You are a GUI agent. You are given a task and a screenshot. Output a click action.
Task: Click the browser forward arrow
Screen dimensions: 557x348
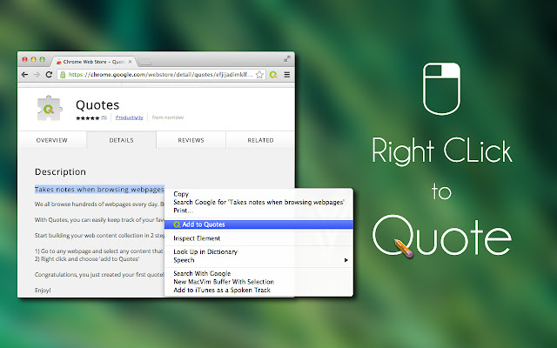[37, 75]
